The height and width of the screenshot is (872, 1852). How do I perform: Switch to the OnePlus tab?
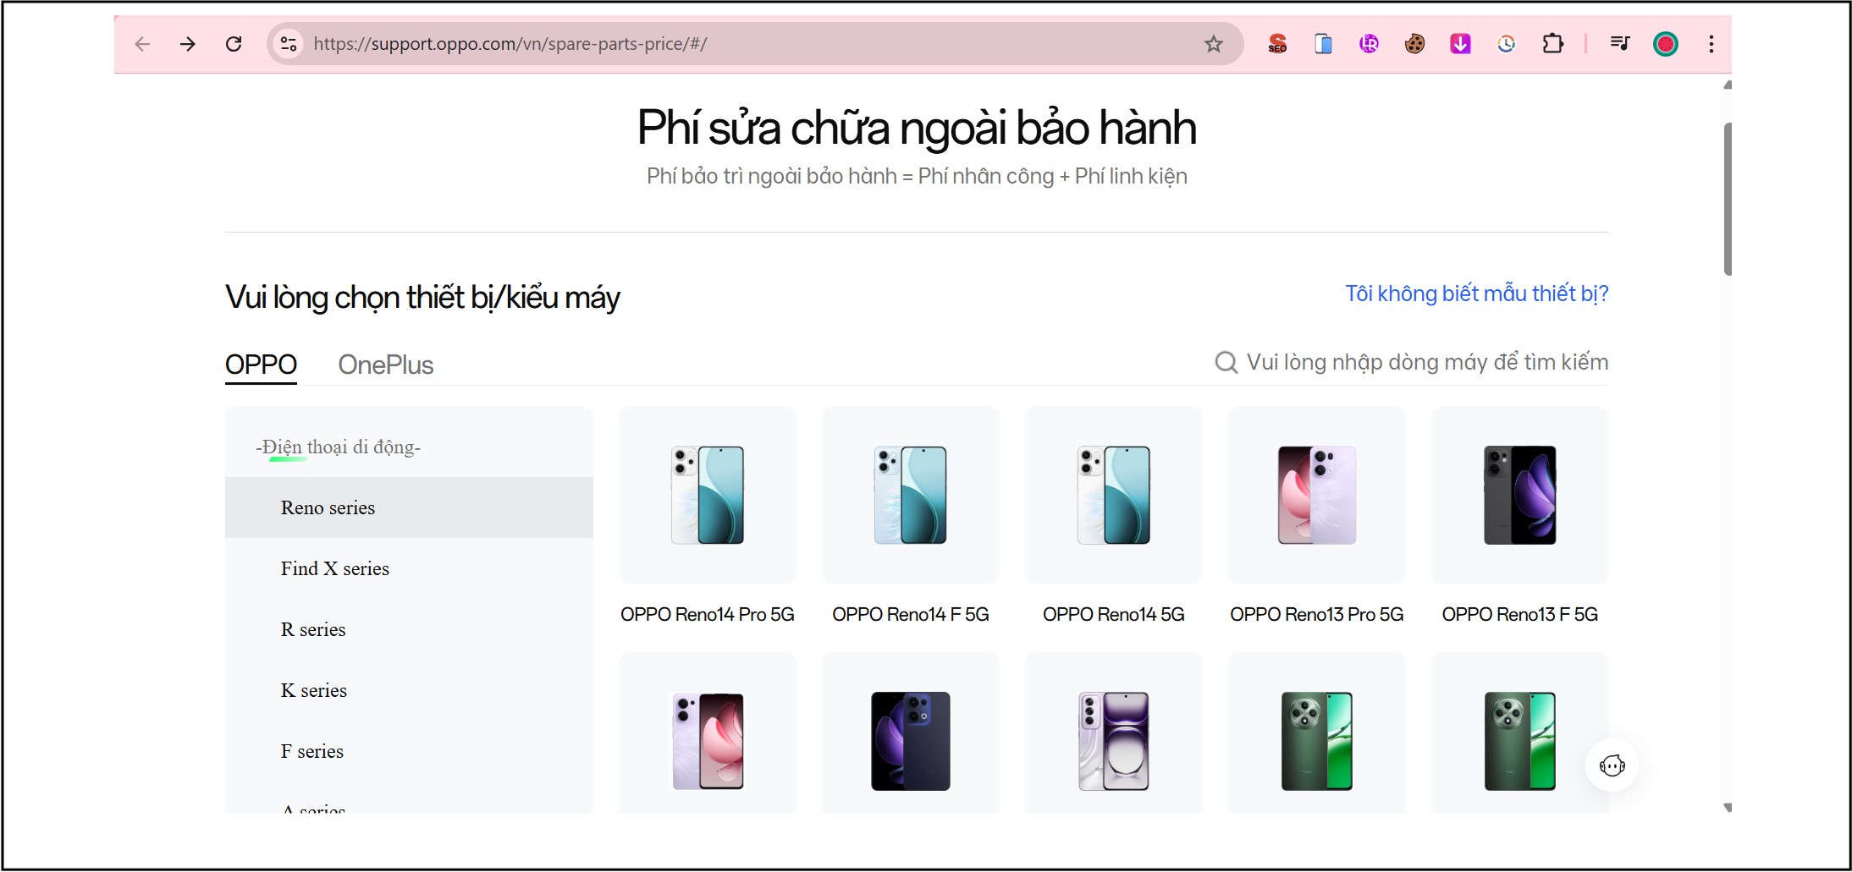click(x=385, y=365)
